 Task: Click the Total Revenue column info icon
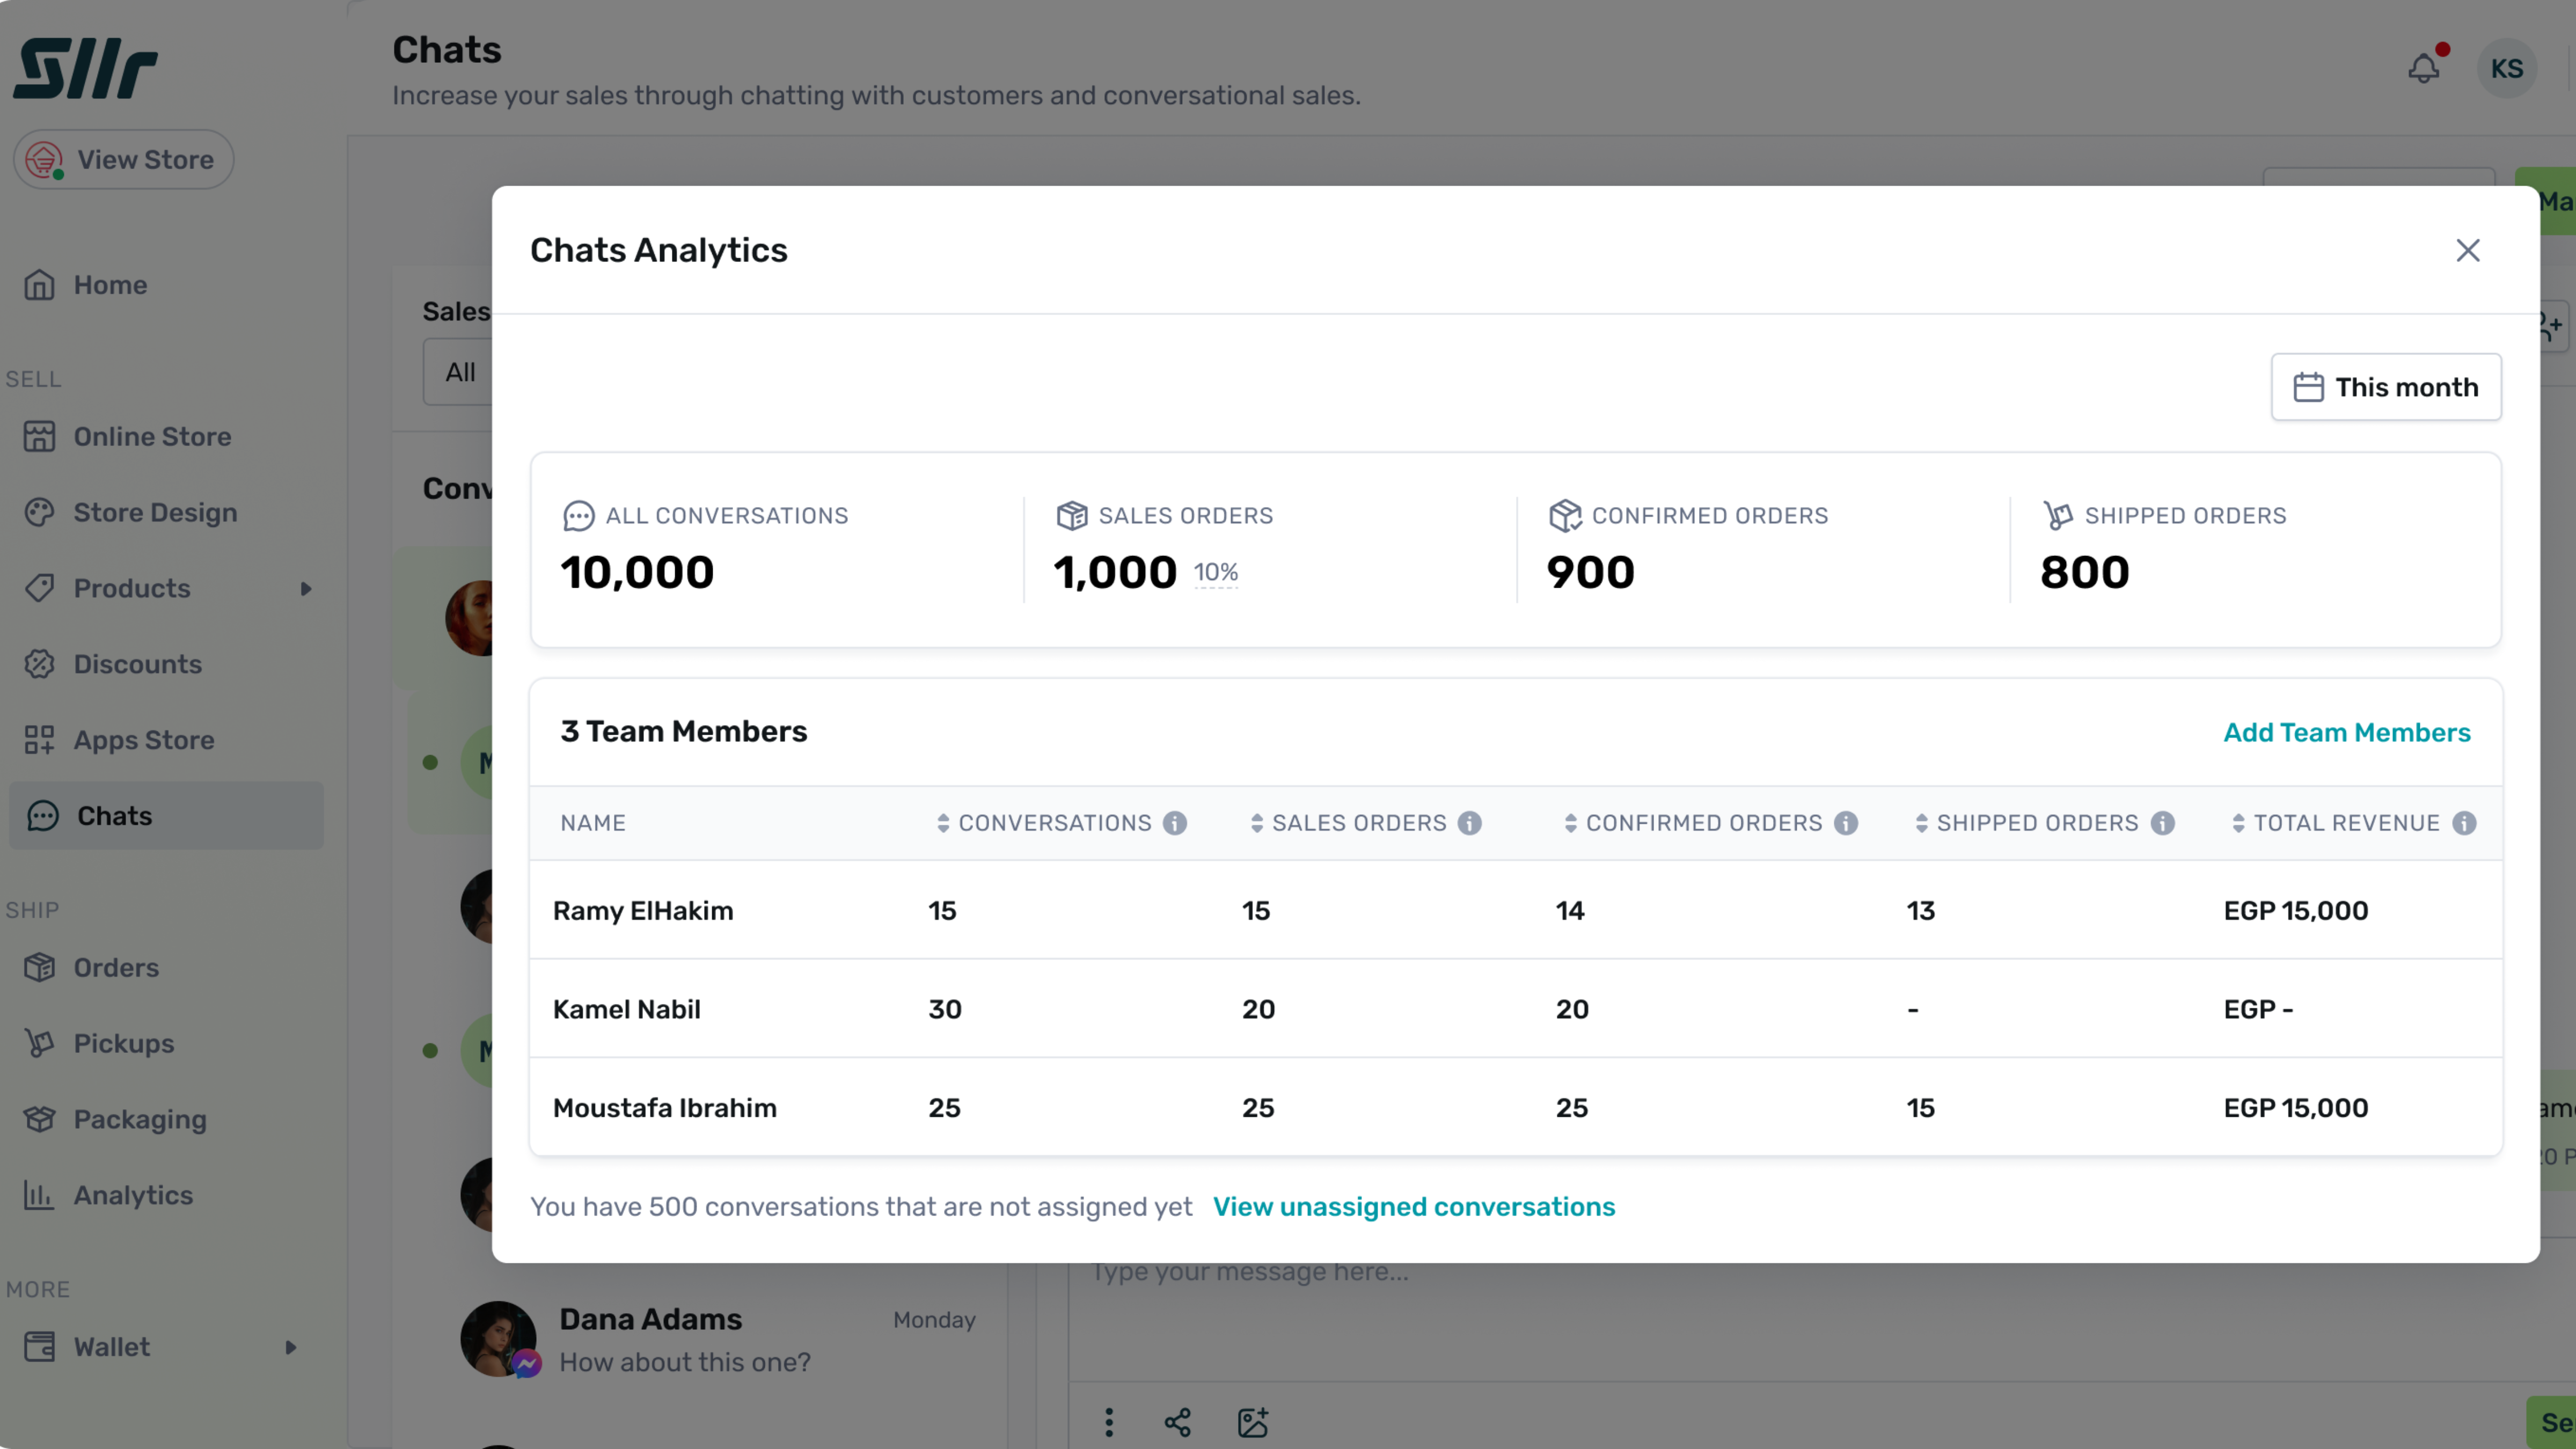click(x=2464, y=823)
